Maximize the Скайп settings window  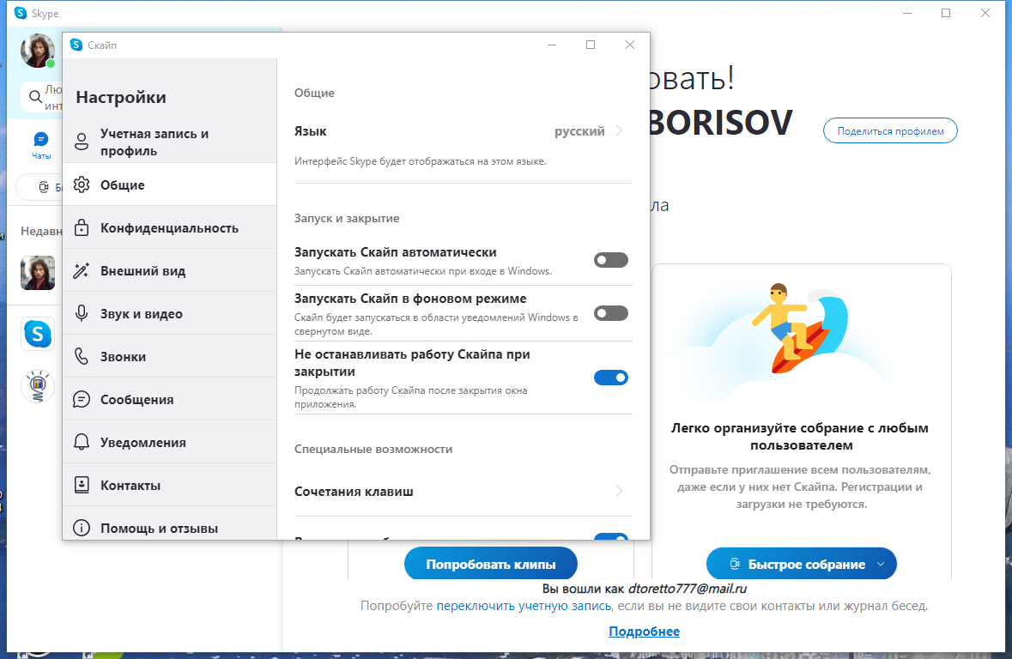pos(590,45)
